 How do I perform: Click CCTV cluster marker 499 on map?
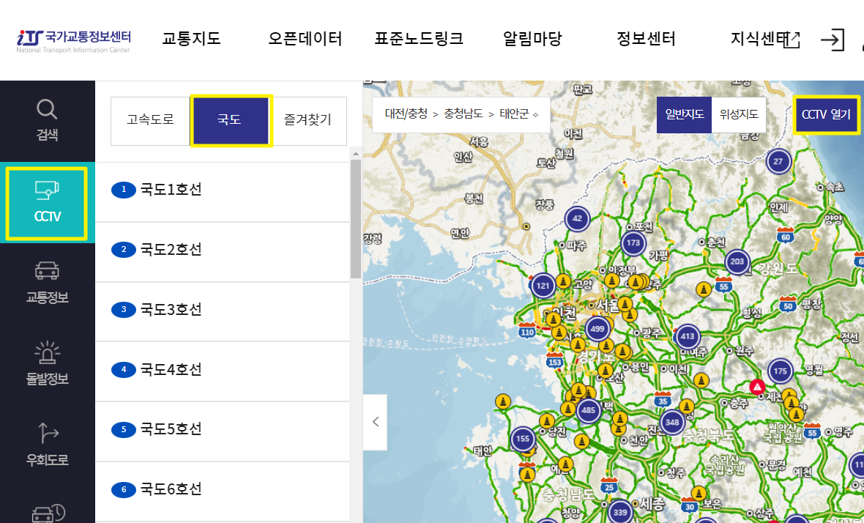pos(597,329)
